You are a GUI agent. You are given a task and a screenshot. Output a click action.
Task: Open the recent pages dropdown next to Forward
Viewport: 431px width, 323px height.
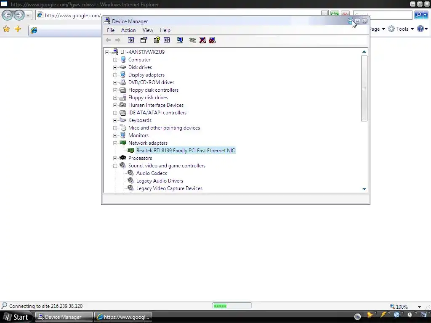pos(28,16)
